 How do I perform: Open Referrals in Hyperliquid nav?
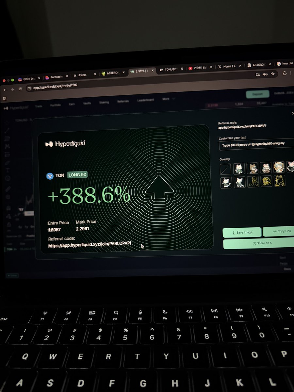pos(123,101)
